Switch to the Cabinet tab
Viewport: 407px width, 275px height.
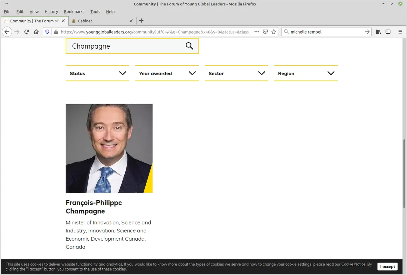click(102, 21)
